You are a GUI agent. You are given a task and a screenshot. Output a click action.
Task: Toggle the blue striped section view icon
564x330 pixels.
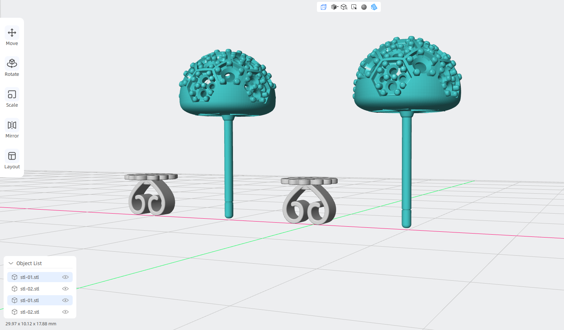click(x=374, y=7)
